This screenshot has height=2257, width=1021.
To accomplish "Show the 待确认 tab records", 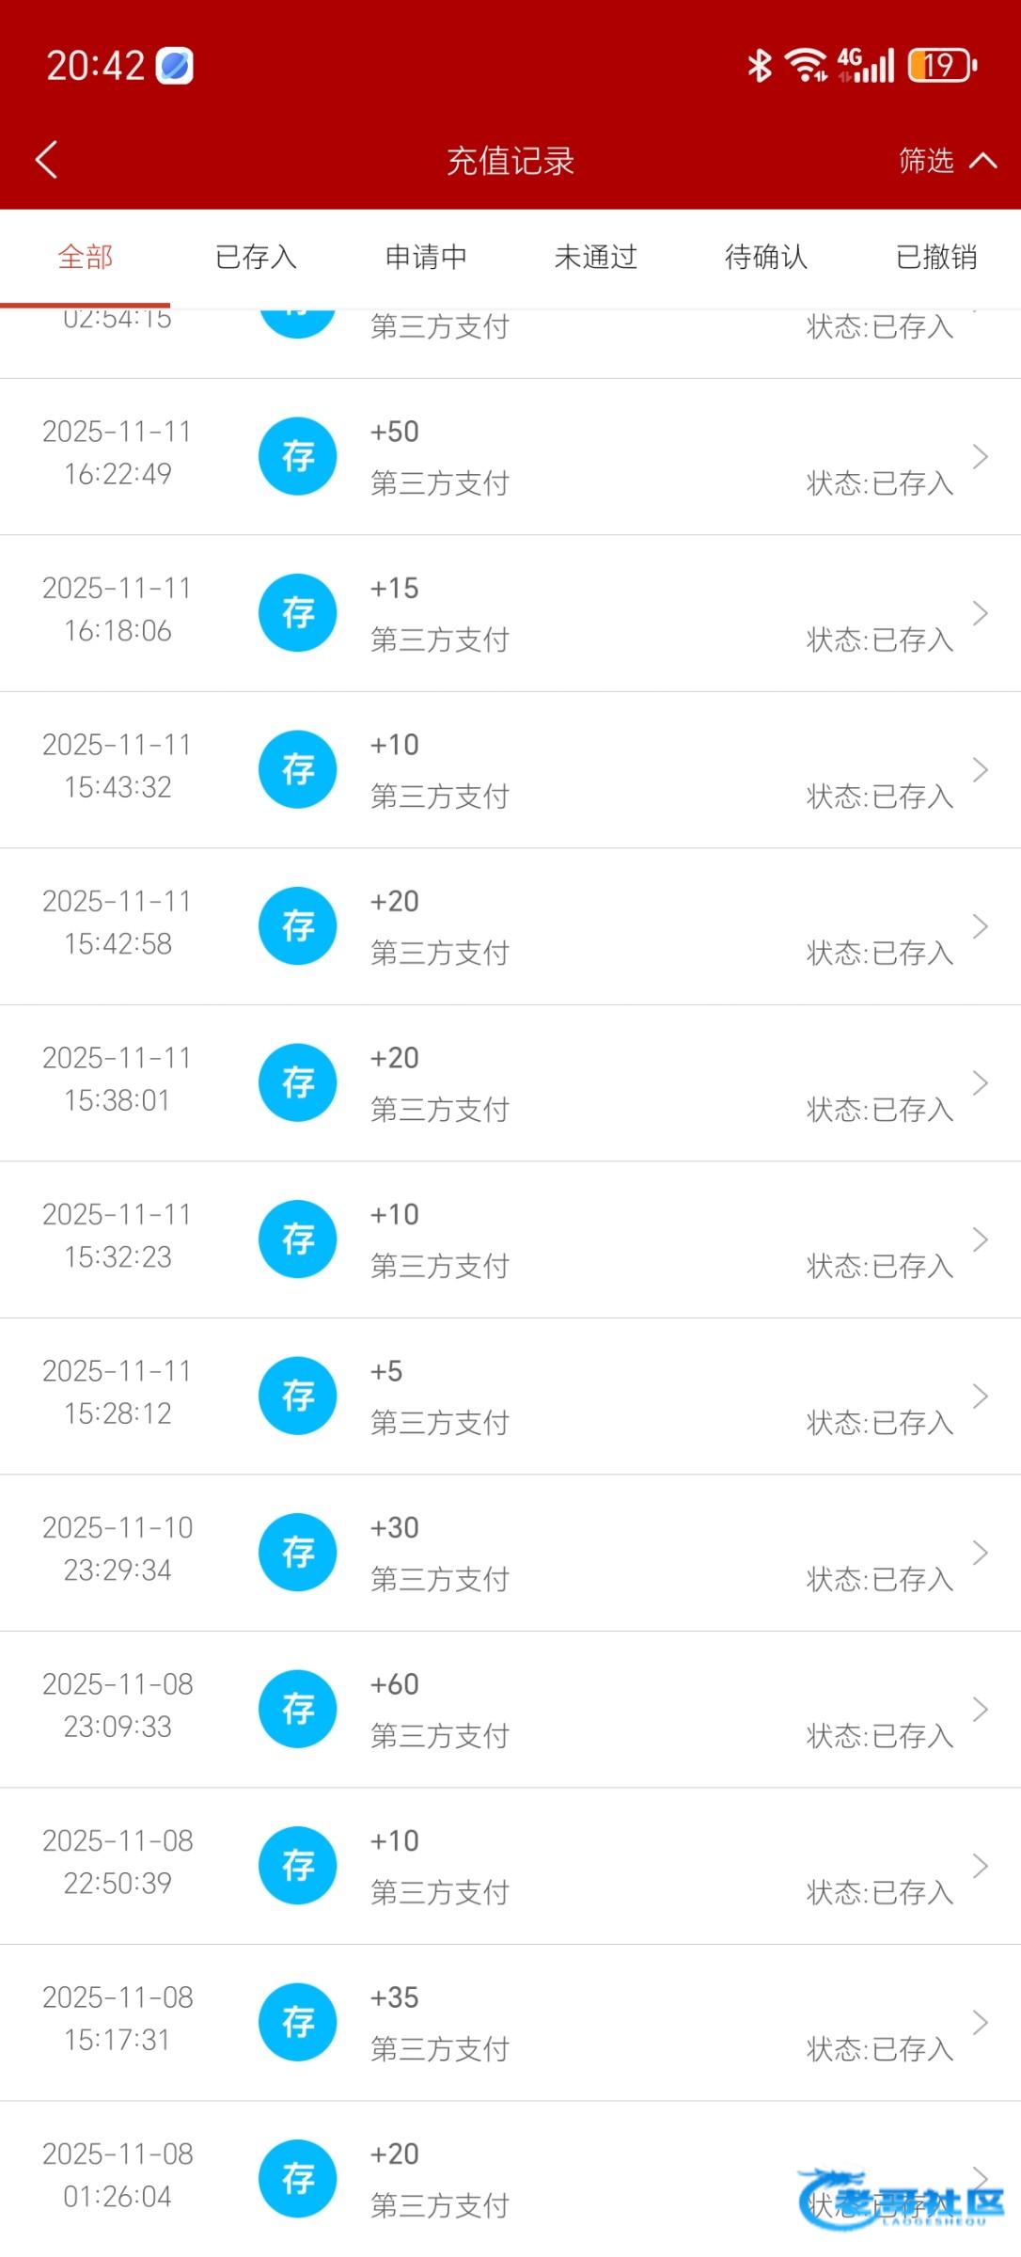I will click(x=766, y=257).
